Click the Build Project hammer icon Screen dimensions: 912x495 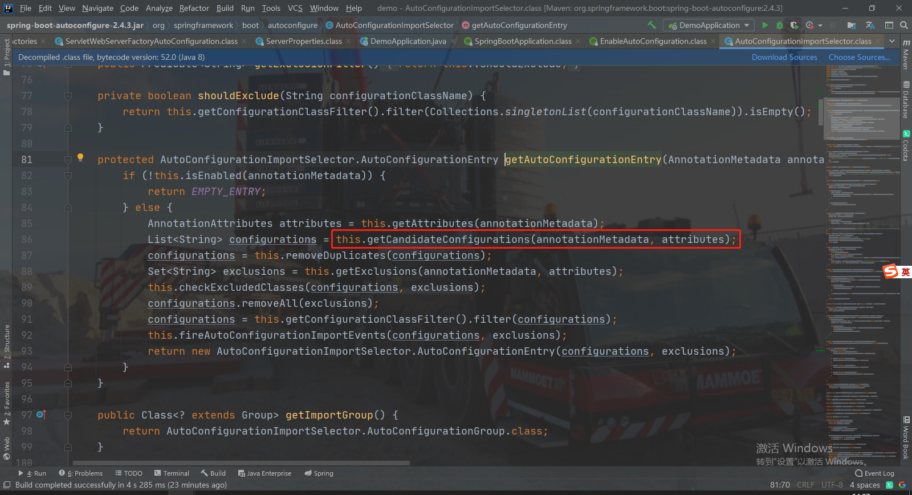652,25
